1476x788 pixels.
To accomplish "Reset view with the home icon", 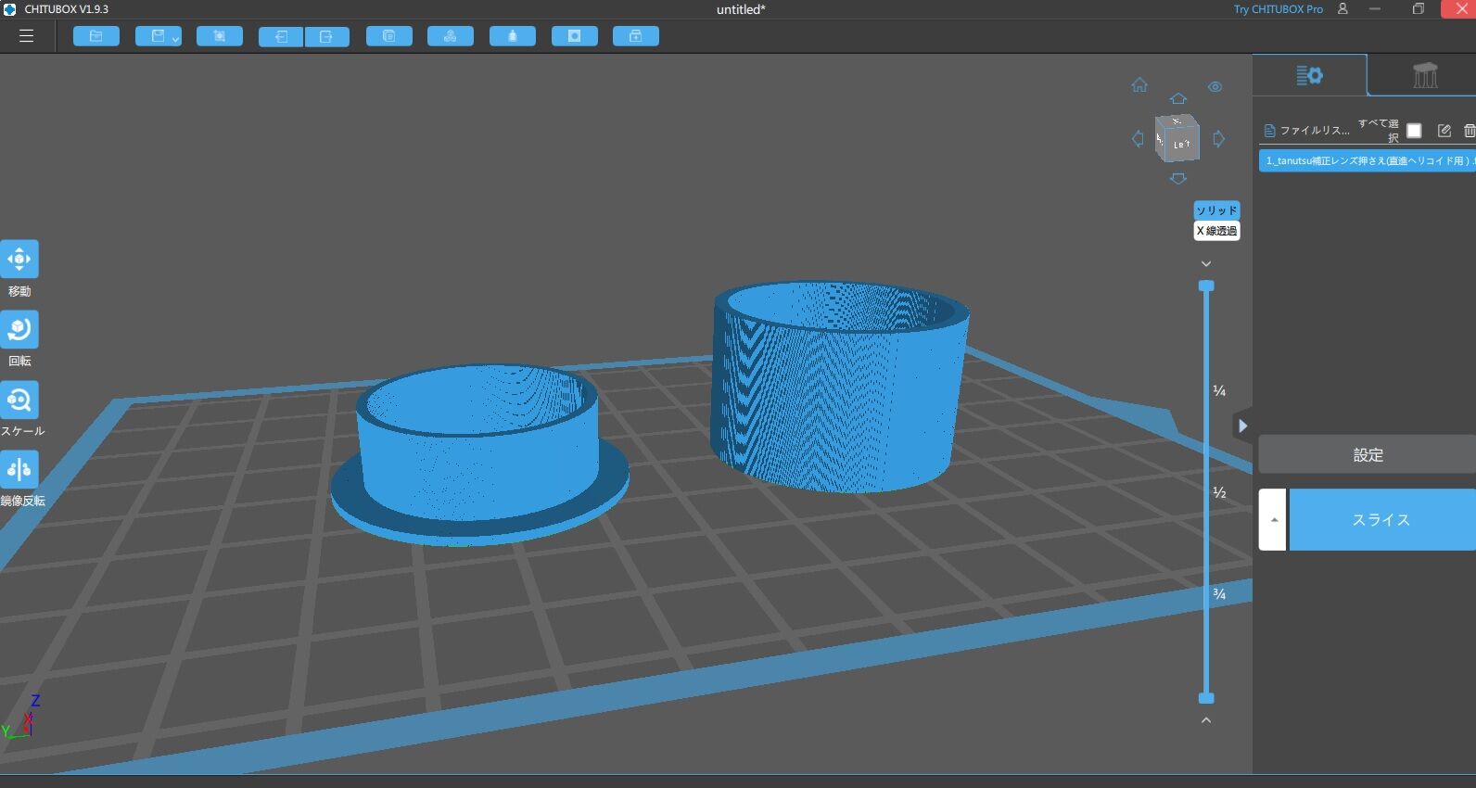I will tap(1139, 85).
